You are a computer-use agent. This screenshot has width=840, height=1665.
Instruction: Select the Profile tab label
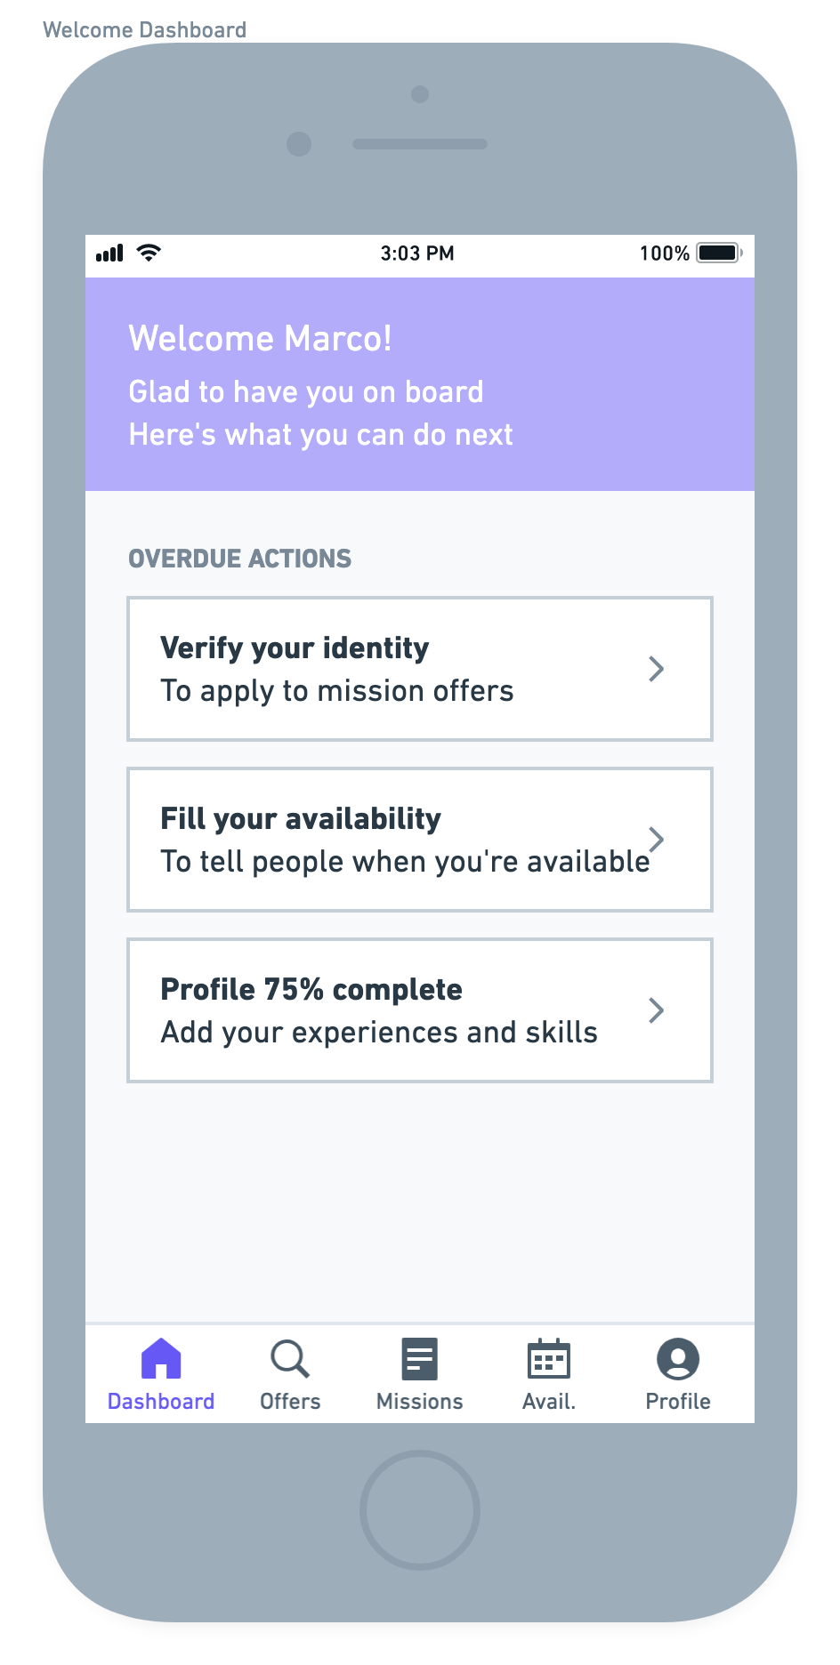[x=678, y=1402]
